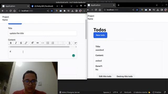
Task: Open downloads in the right browser window
Action: (158, 10)
